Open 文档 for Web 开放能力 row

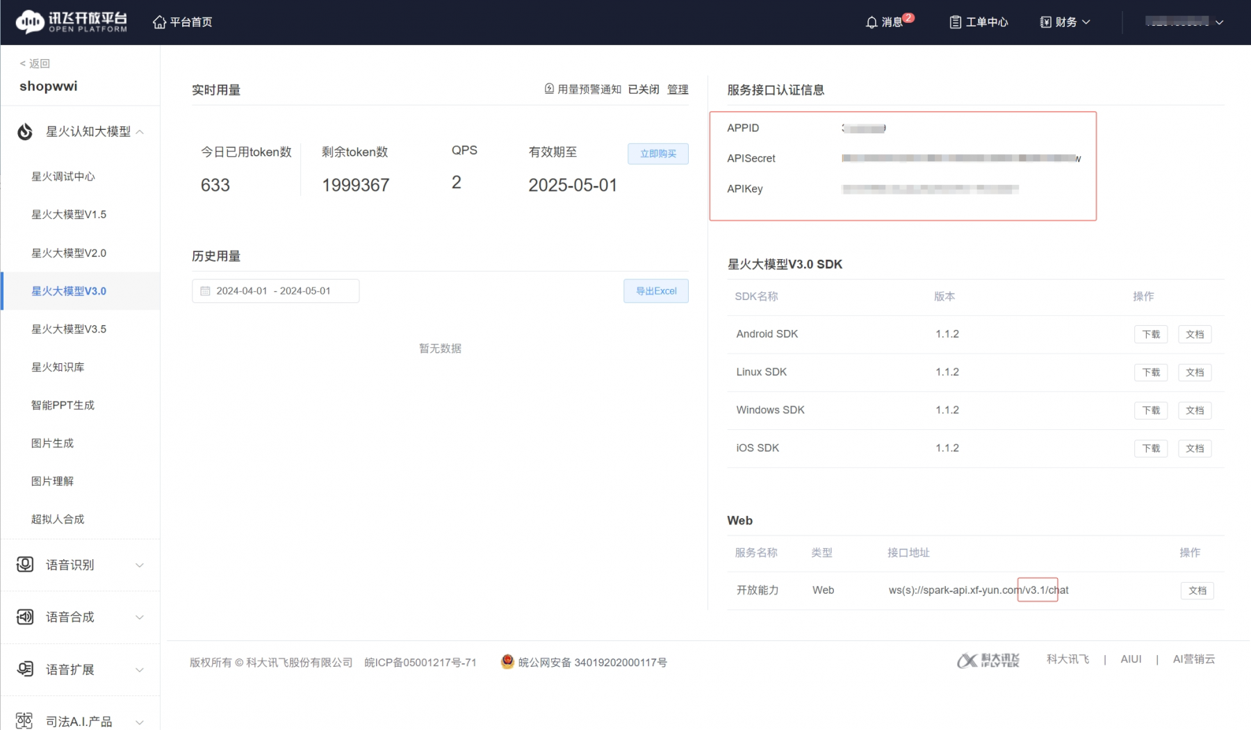click(1197, 590)
